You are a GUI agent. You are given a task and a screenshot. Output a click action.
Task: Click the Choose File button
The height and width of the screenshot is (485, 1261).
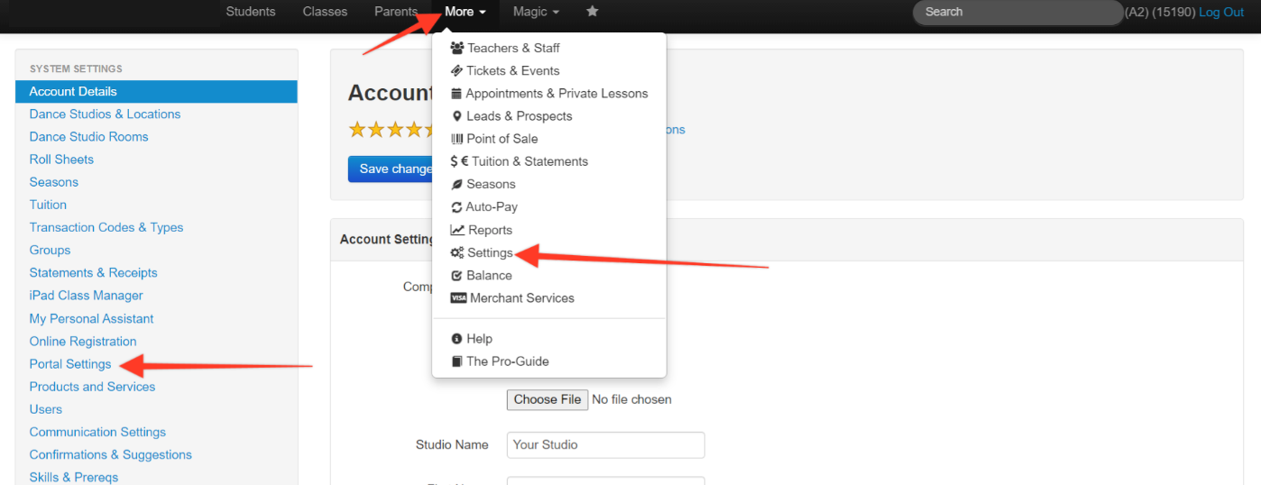click(x=548, y=399)
